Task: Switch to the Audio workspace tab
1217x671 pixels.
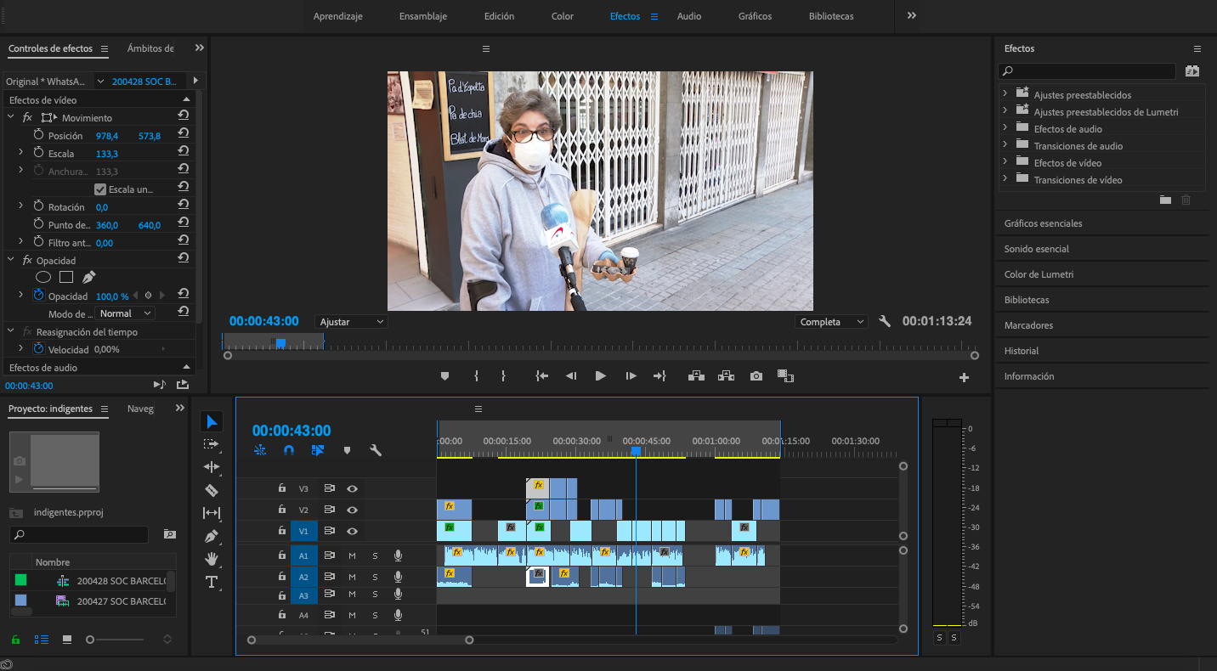Action: point(689,15)
